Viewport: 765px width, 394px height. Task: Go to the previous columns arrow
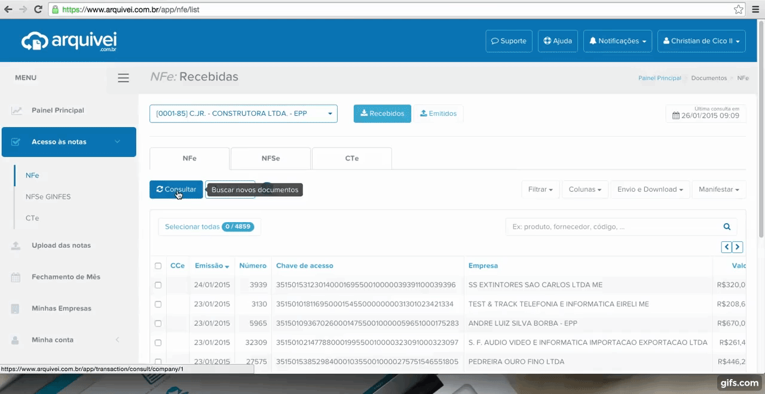[x=727, y=247]
